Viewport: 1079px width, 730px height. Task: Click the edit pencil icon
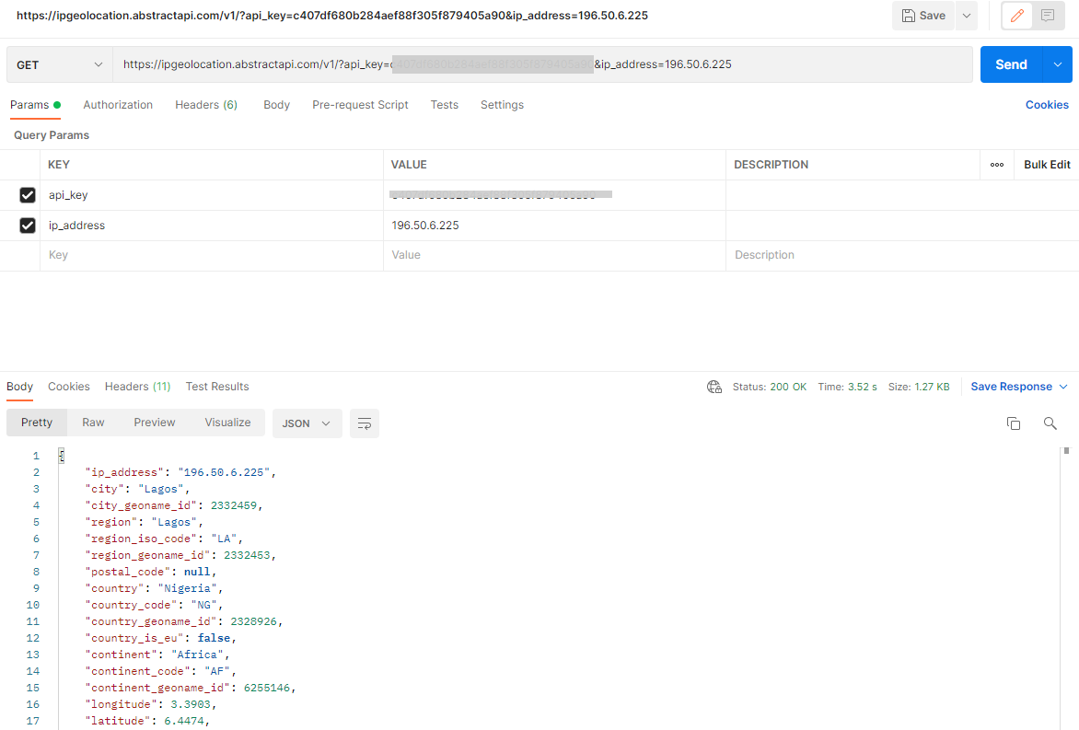point(1016,16)
